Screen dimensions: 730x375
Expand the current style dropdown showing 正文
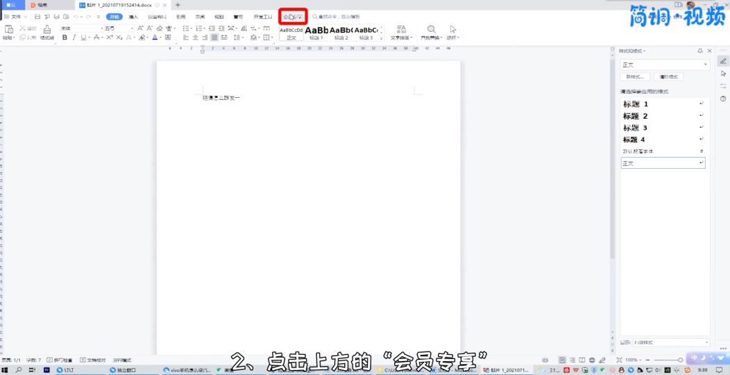click(x=706, y=65)
